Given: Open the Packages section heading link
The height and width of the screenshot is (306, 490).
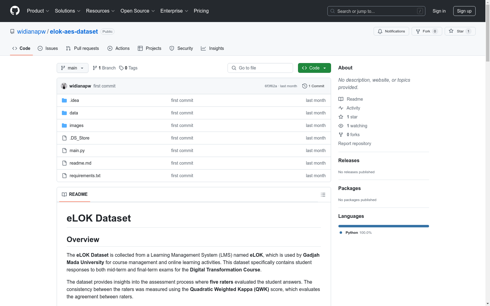Looking at the screenshot, I should point(349,188).
